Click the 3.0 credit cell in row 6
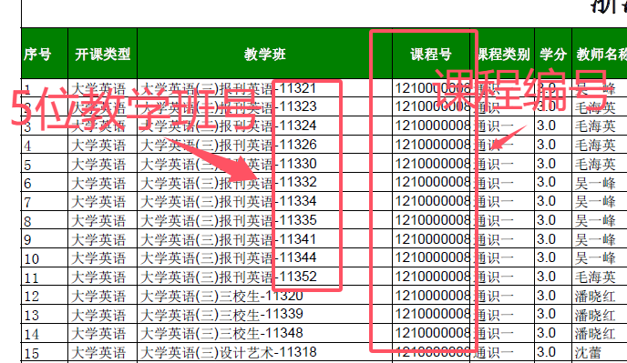This screenshot has width=627, height=363. [x=553, y=183]
